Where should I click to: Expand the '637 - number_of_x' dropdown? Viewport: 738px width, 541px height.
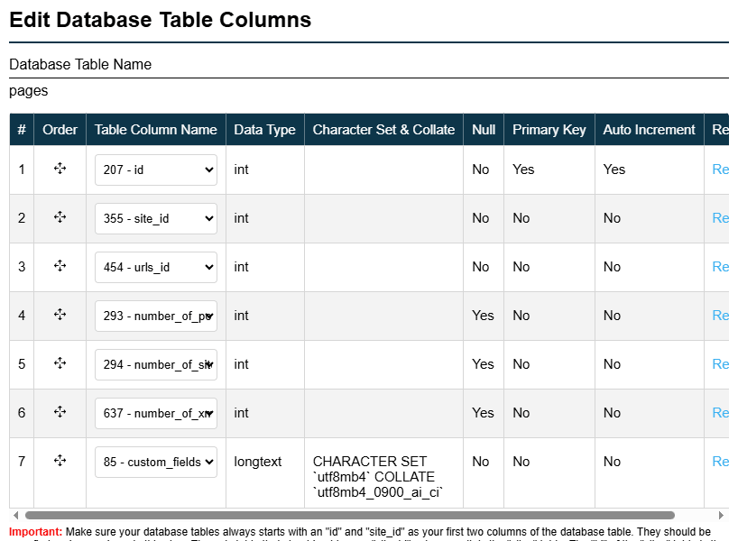(x=156, y=413)
